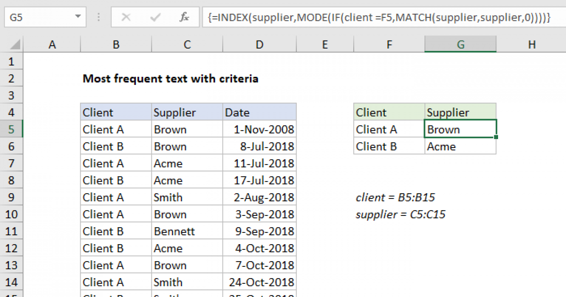Select row 5 by clicking its row number
Image resolution: width=566 pixels, height=297 pixels.
(12, 129)
